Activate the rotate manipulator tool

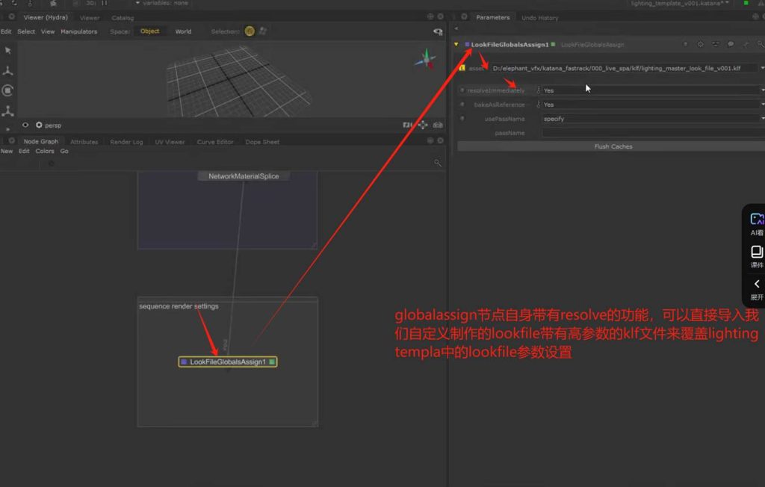7,90
